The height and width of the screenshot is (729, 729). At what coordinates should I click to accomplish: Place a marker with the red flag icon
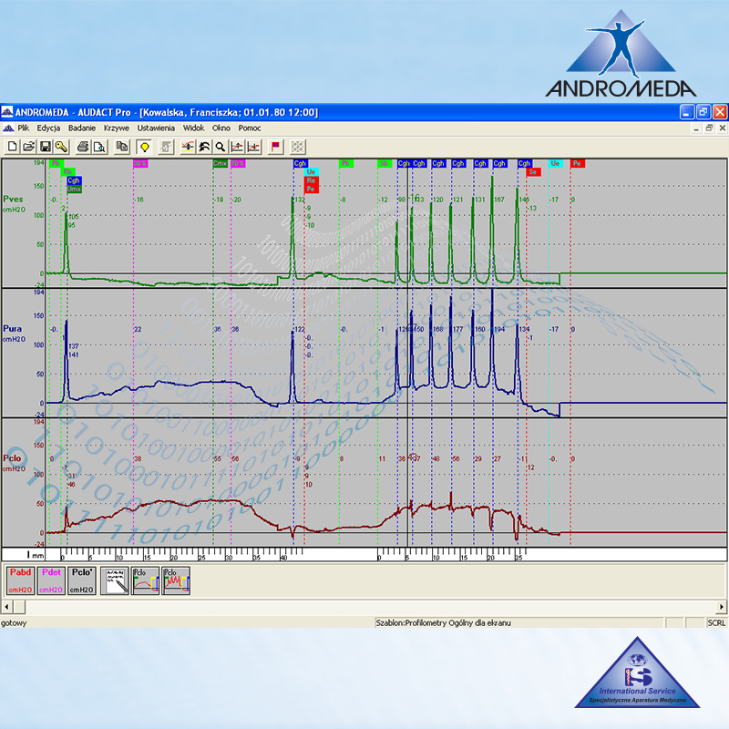(275, 147)
